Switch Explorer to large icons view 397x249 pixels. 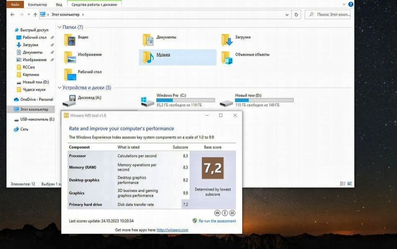point(350,184)
